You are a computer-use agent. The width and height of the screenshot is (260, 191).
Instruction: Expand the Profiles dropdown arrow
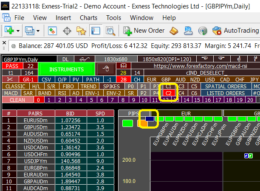[x=38, y=31]
